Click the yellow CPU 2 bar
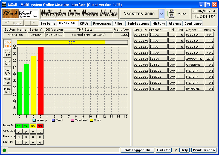219x155 pixels. 34,86
